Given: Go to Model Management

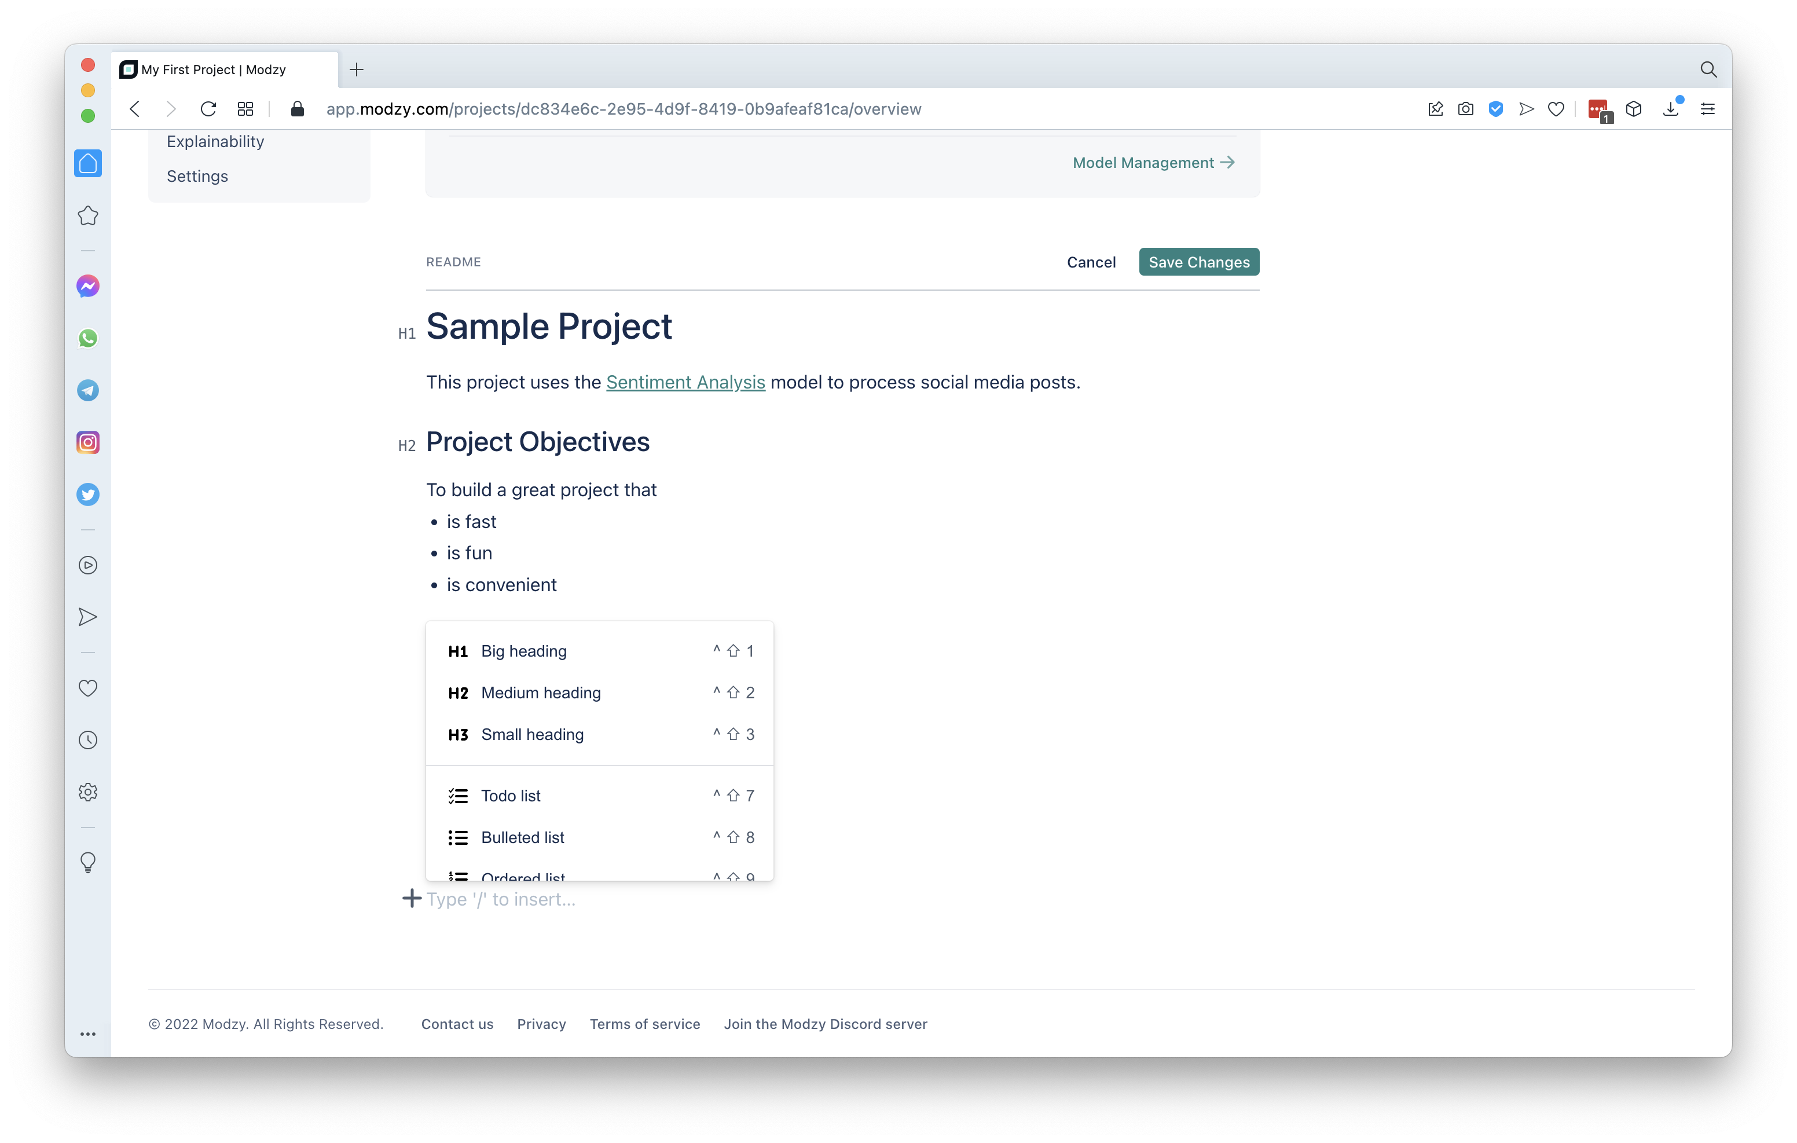Looking at the screenshot, I should click(1153, 163).
